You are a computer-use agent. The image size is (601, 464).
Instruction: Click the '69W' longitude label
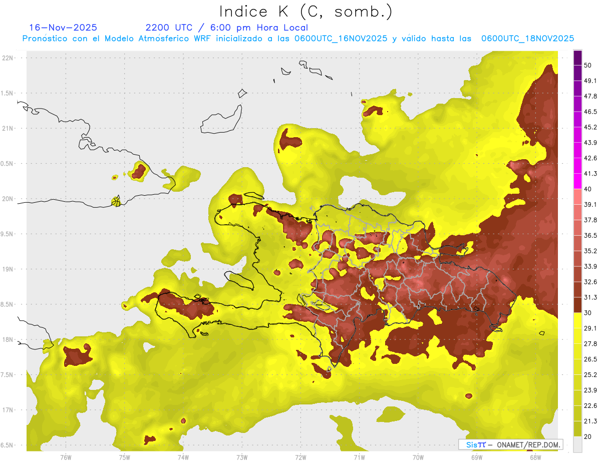click(x=477, y=457)
